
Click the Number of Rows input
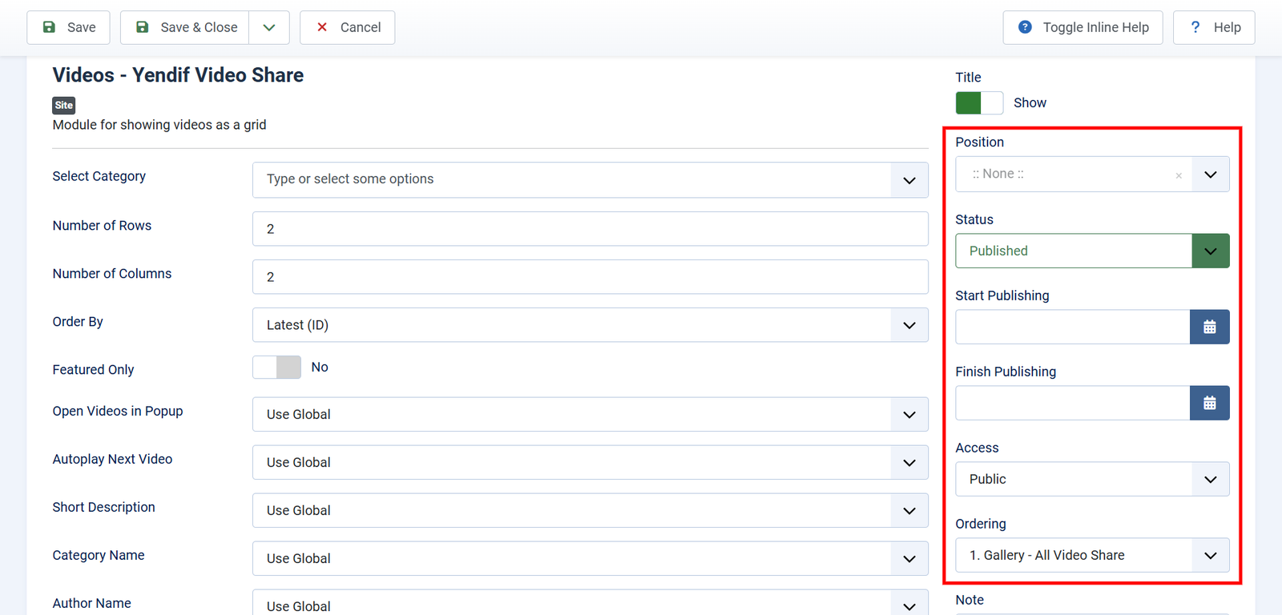coord(591,229)
